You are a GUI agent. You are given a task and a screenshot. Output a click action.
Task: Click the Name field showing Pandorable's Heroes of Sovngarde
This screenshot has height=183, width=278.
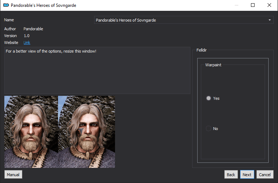(x=184, y=20)
